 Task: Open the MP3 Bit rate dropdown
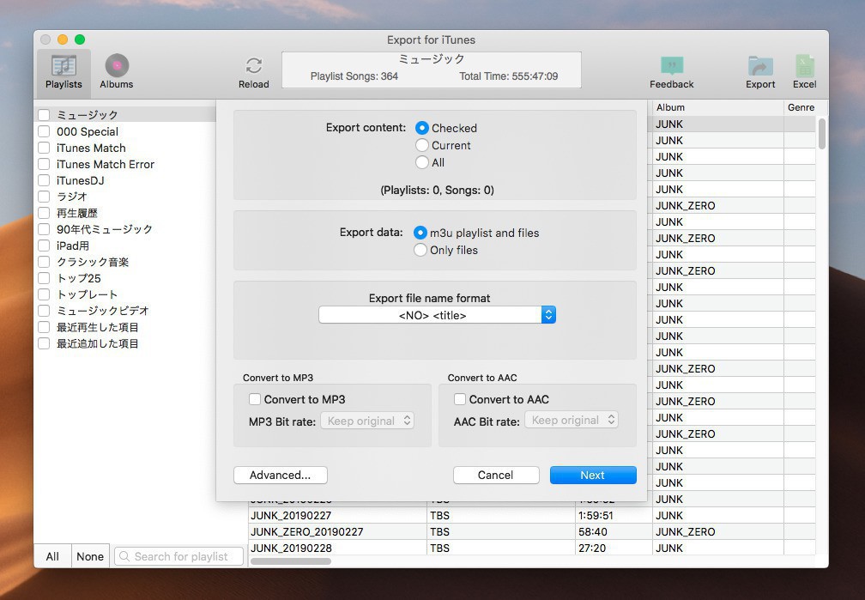pyautogui.click(x=367, y=421)
